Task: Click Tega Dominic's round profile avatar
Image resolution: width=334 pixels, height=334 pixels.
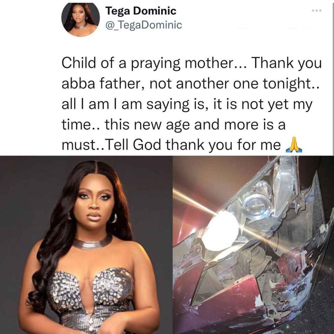Action: pyautogui.click(x=80, y=19)
